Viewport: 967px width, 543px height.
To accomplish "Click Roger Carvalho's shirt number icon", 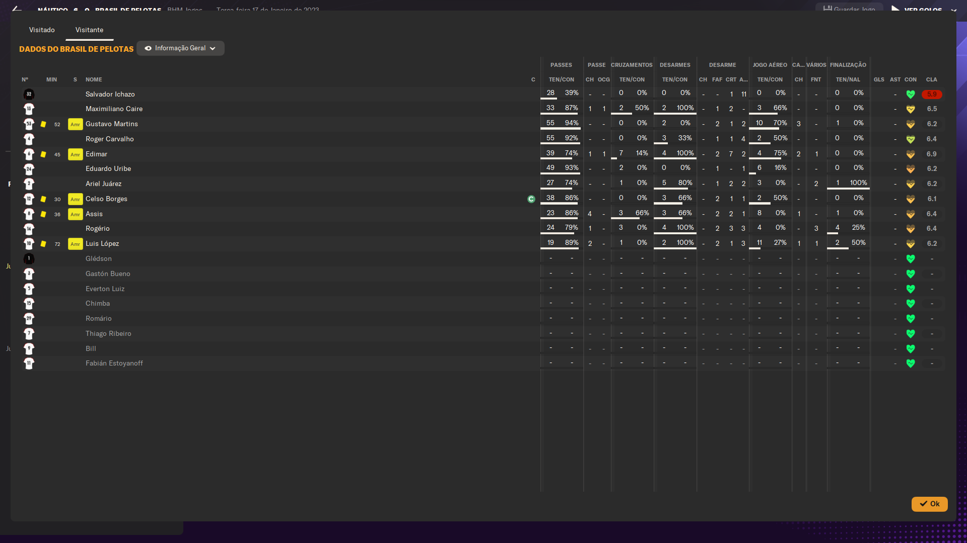I will 29,139.
